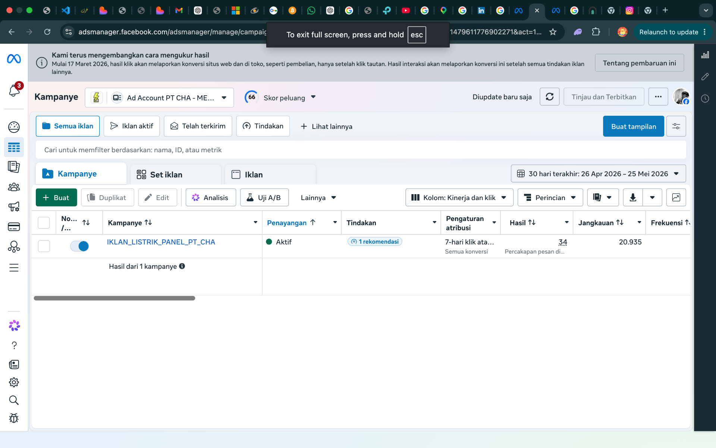Select the Telah terkirim view

coord(198,126)
